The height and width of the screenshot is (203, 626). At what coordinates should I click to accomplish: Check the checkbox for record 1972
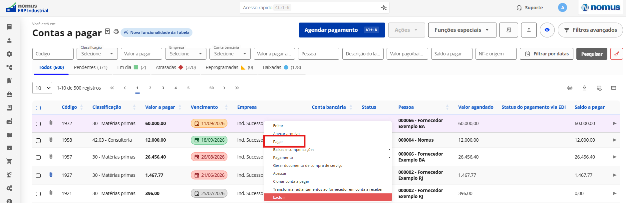38,124
